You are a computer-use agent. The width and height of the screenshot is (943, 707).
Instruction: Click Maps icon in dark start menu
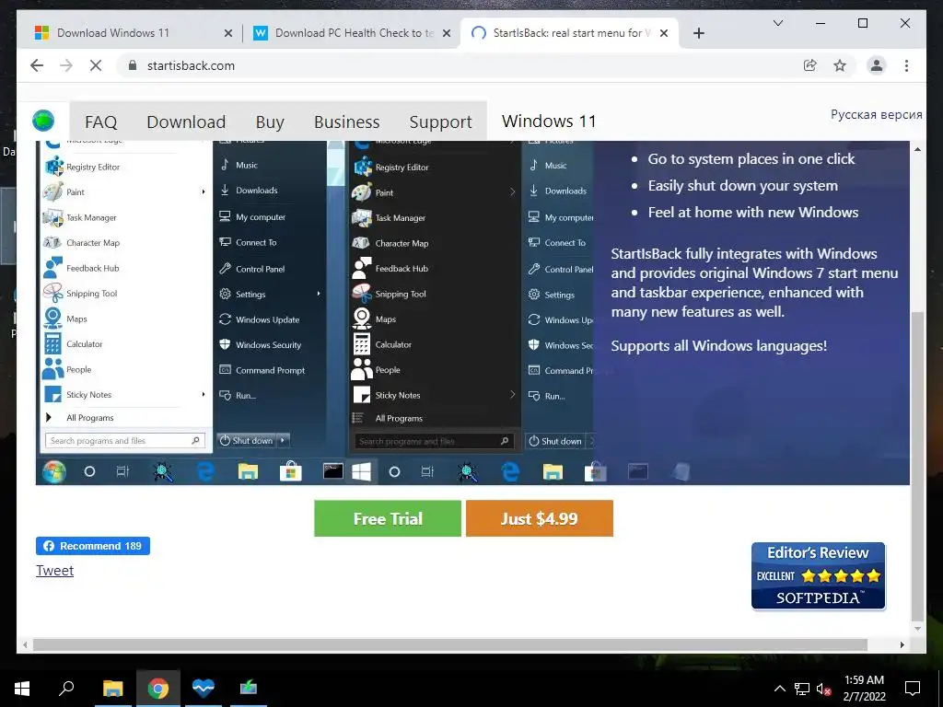pyautogui.click(x=361, y=319)
